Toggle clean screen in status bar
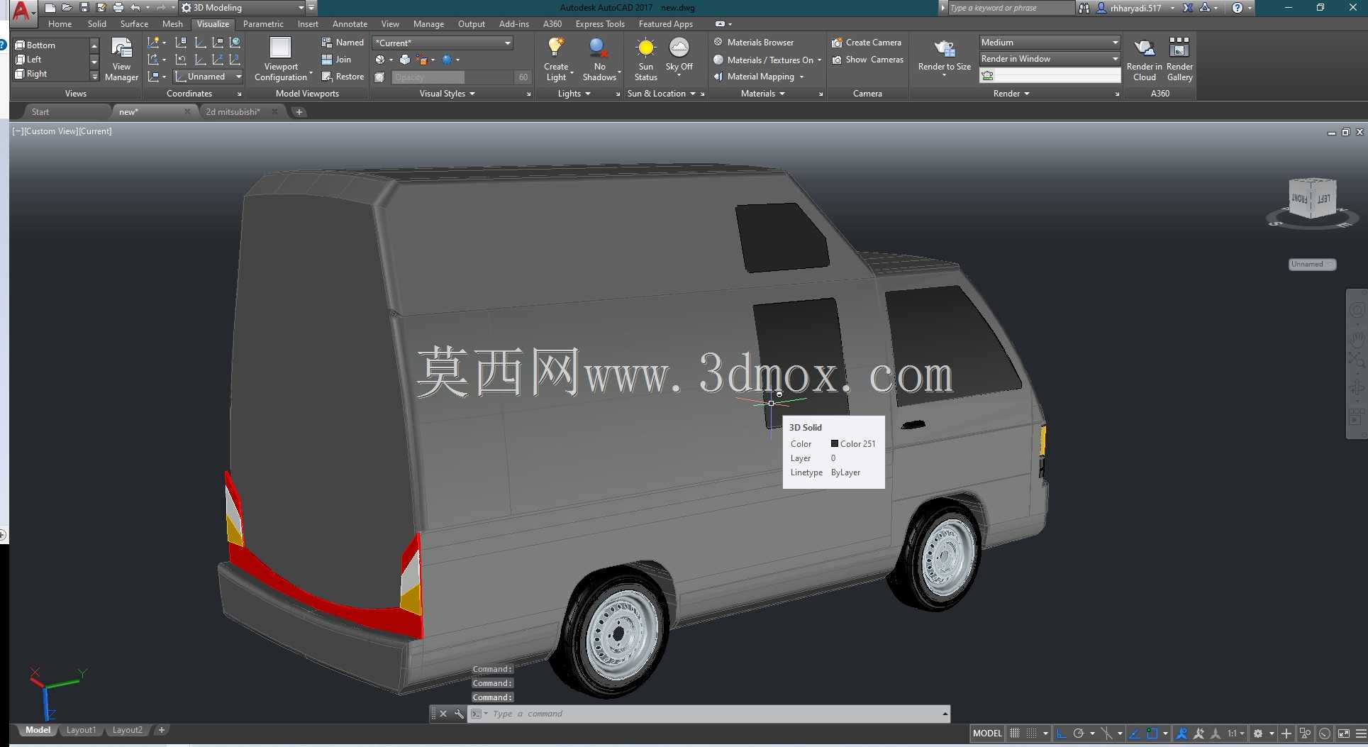1368x747 pixels. (x=1344, y=734)
